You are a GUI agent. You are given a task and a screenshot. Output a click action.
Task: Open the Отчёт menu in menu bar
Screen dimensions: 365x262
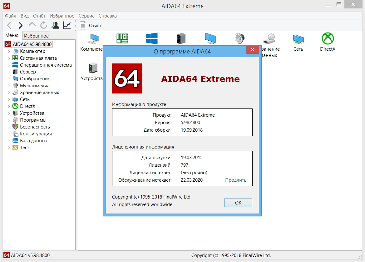point(39,16)
